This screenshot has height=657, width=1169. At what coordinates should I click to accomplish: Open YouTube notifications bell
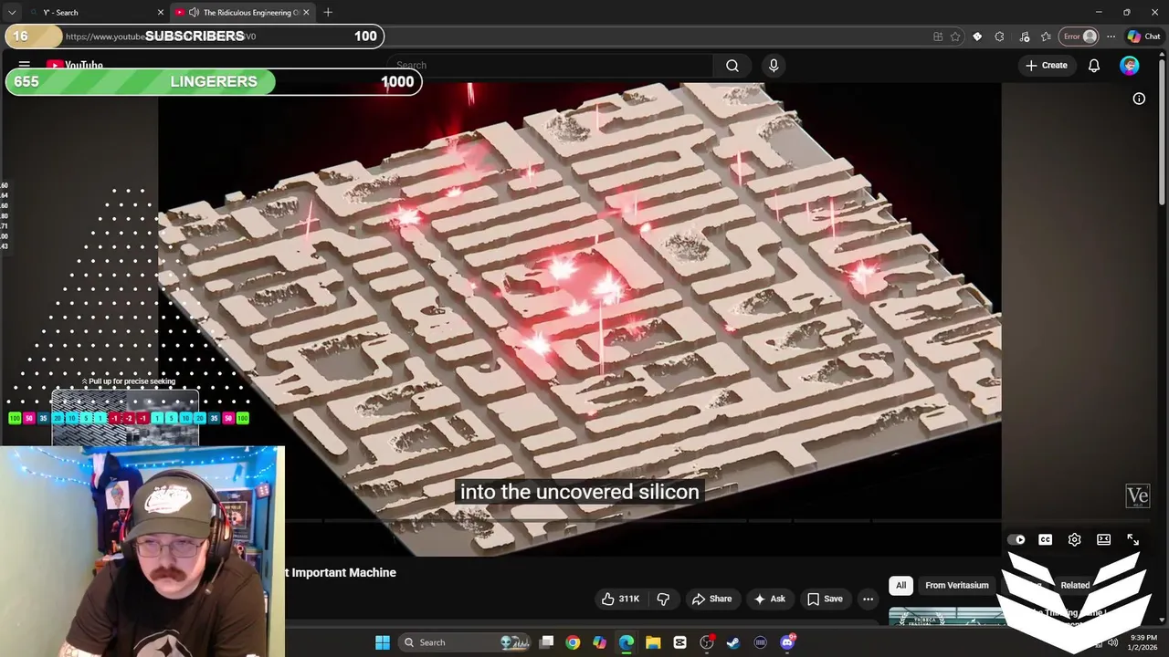[x=1094, y=66]
